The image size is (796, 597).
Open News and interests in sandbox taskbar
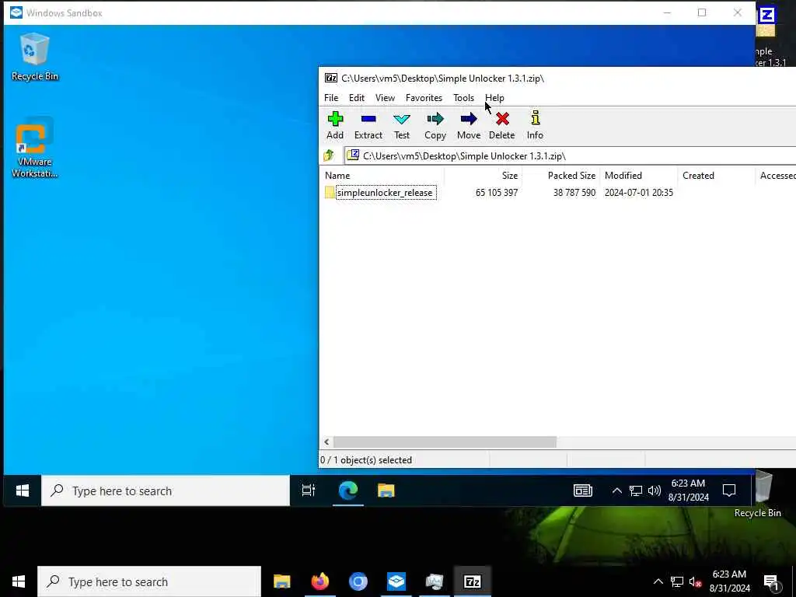pos(583,491)
